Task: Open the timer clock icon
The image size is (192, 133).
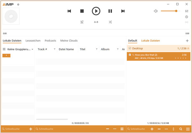Action: click(187, 17)
